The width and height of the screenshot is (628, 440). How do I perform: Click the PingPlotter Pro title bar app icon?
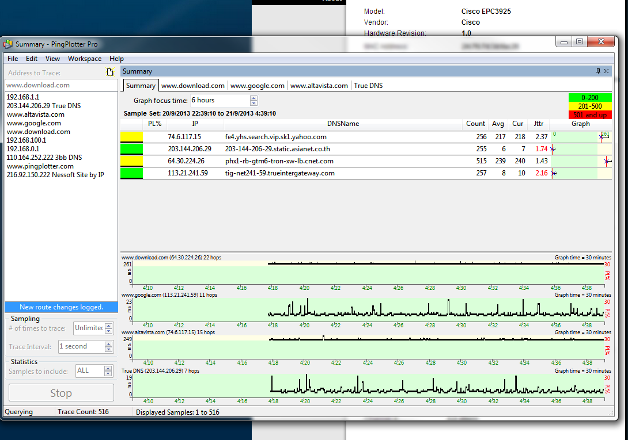coord(8,44)
